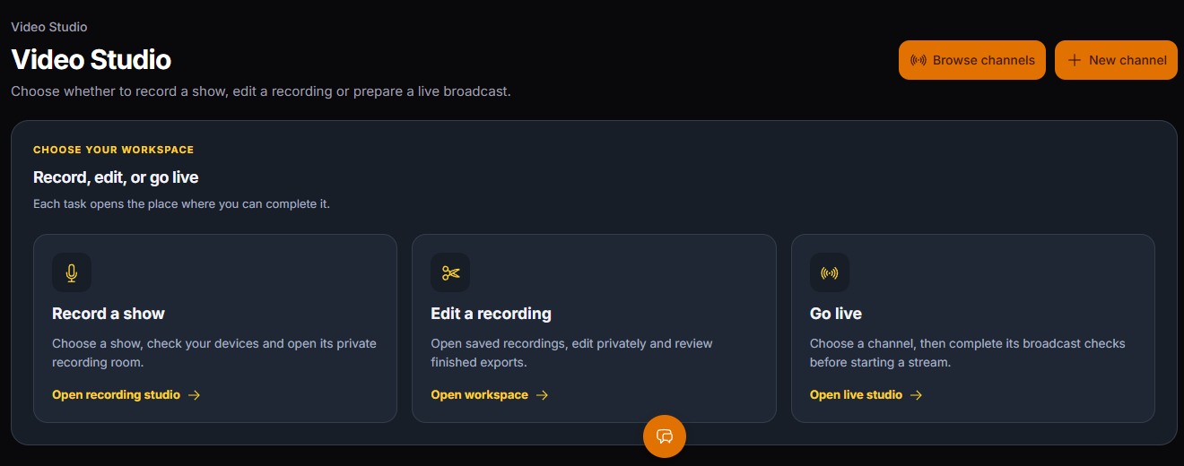Image resolution: width=1184 pixels, height=466 pixels.
Task: Select the Edit a recording heading
Action: tap(491, 314)
